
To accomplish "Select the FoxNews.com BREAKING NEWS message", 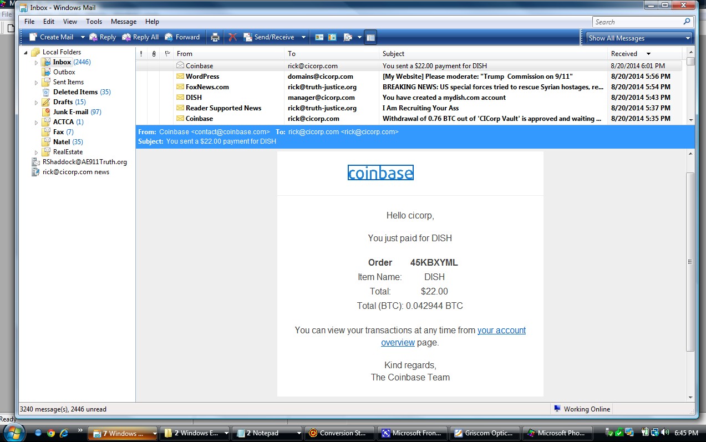I will 410,87.
